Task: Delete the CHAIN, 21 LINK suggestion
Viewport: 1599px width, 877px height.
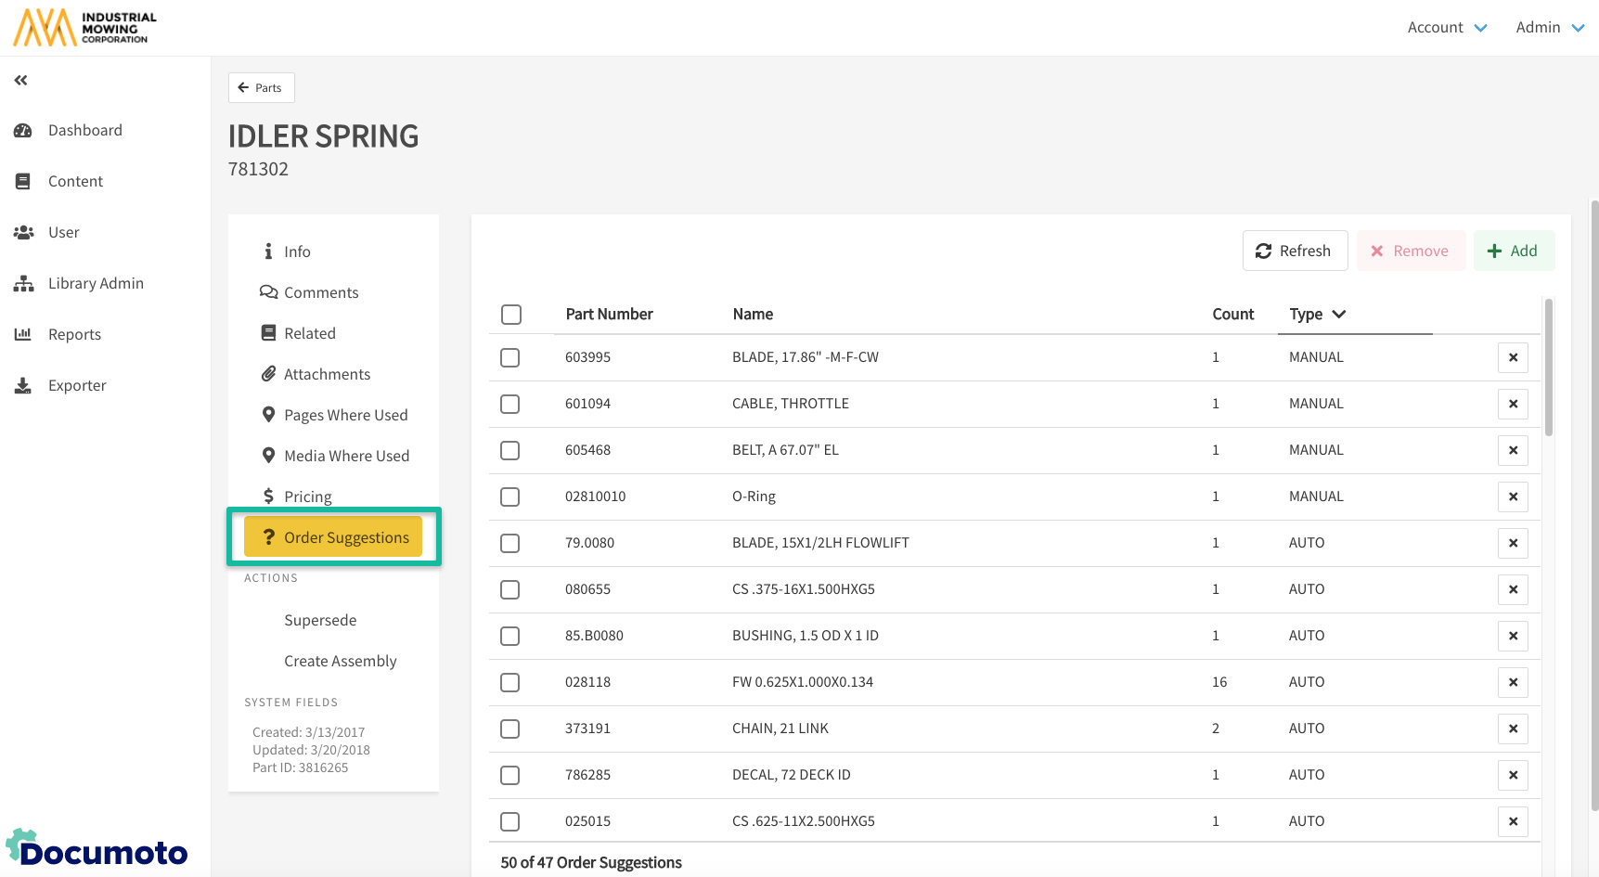Action: (x=1513, y=729)
